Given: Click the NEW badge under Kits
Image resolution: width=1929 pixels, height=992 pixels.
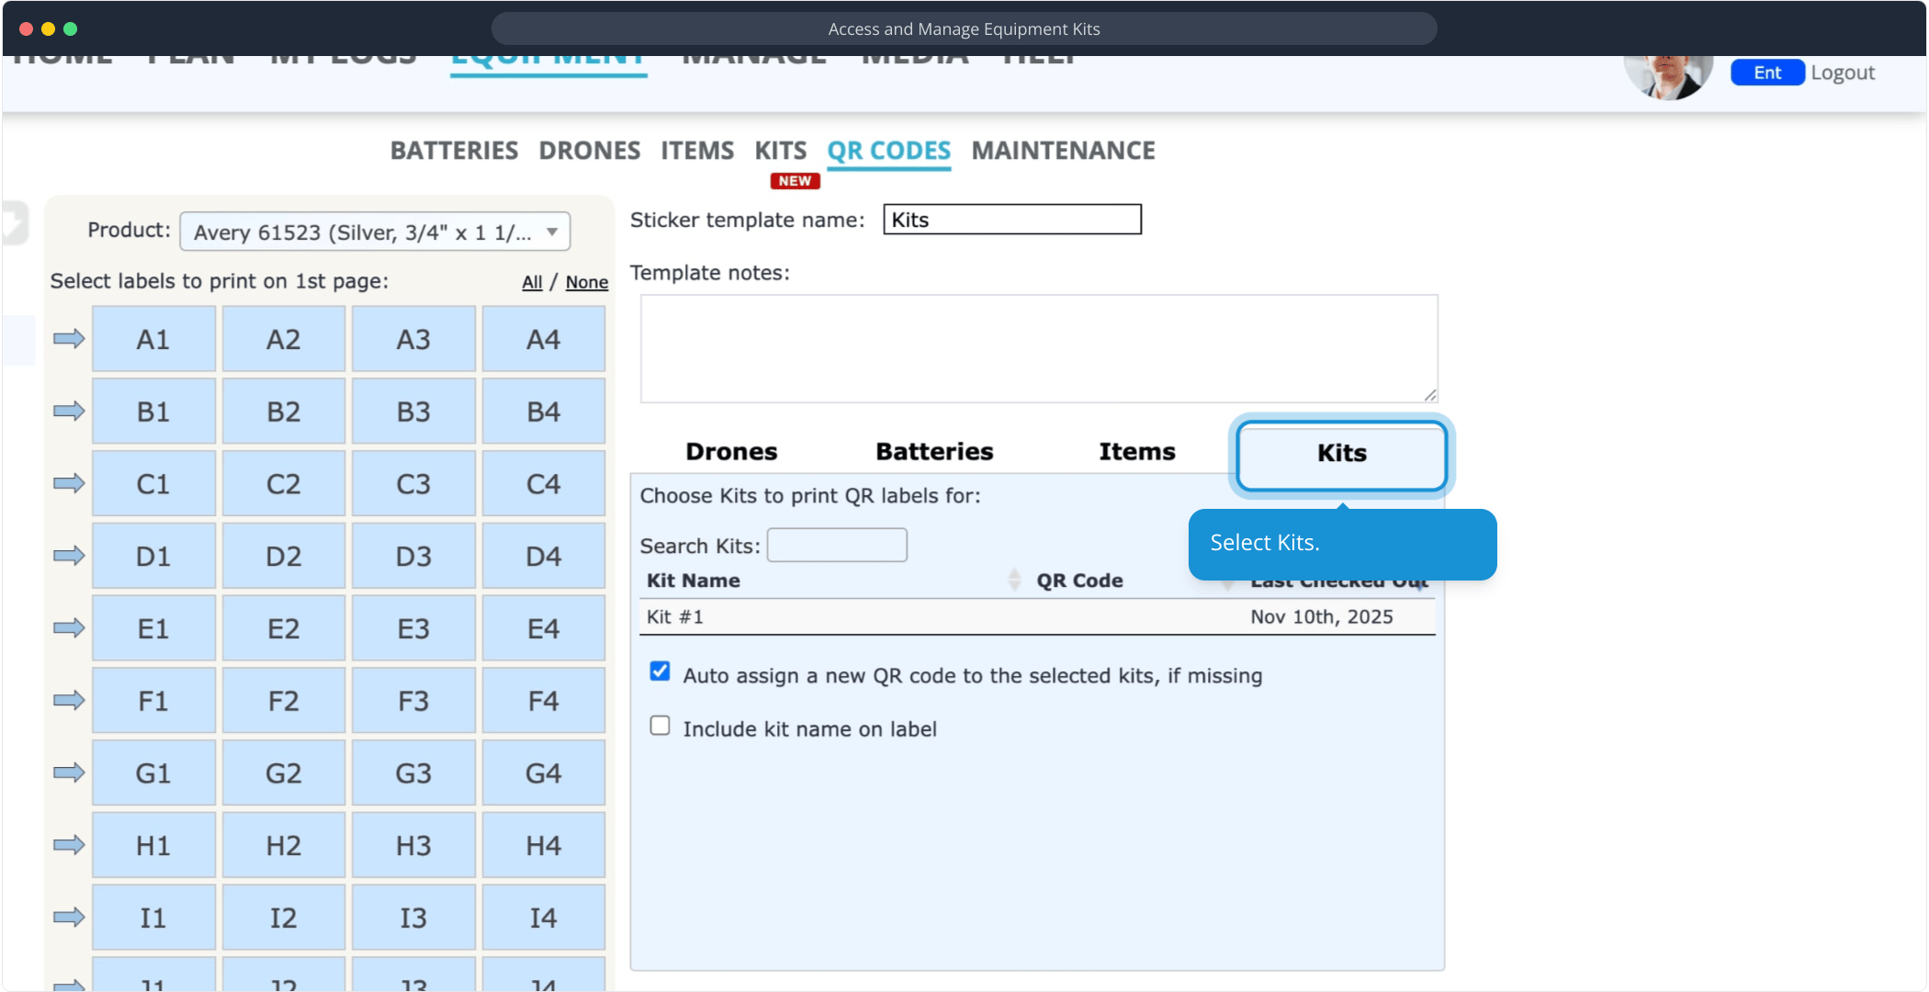Looking at the screenshot, I should (795, 181).
